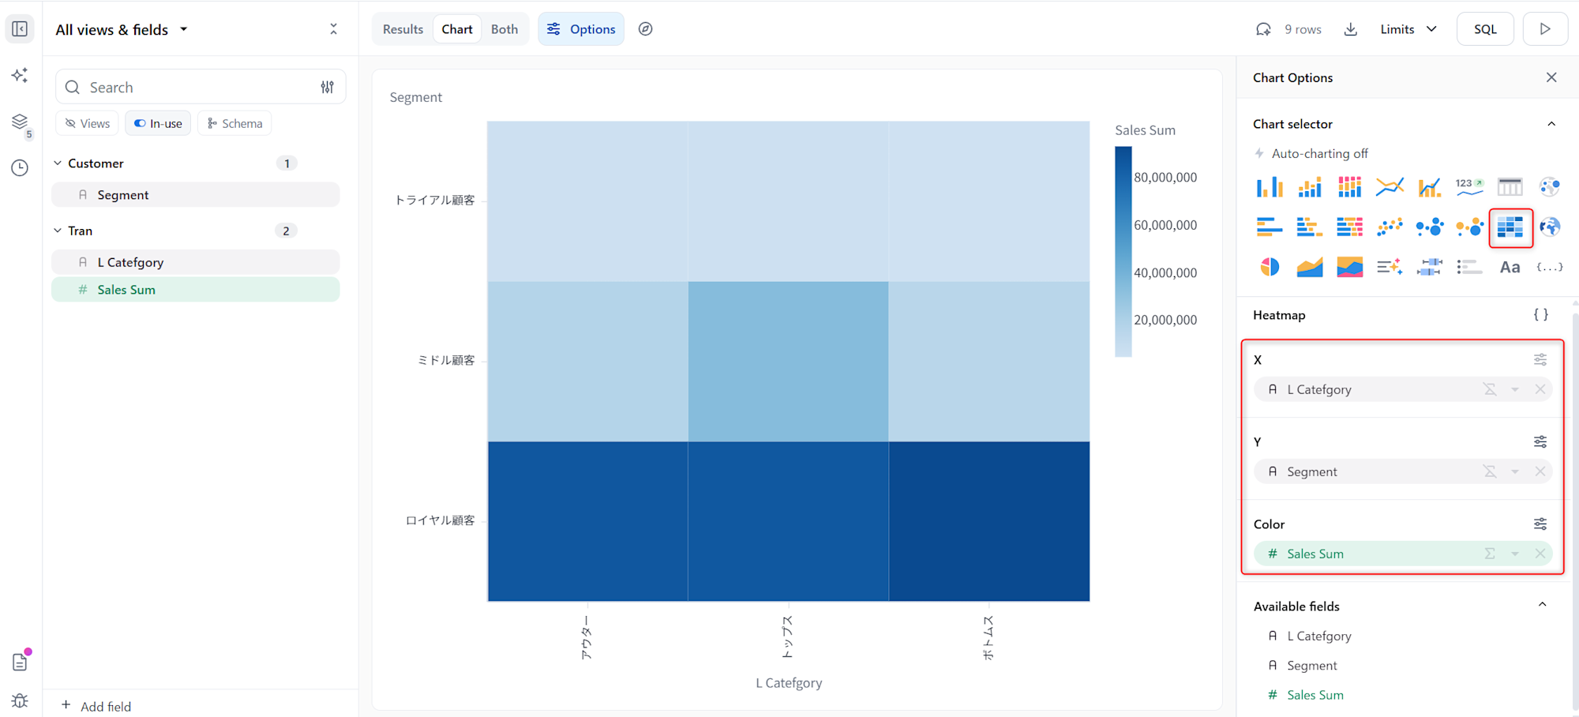Click the SQL button
Screen dimensions: 1579x717
point(1485,29)
